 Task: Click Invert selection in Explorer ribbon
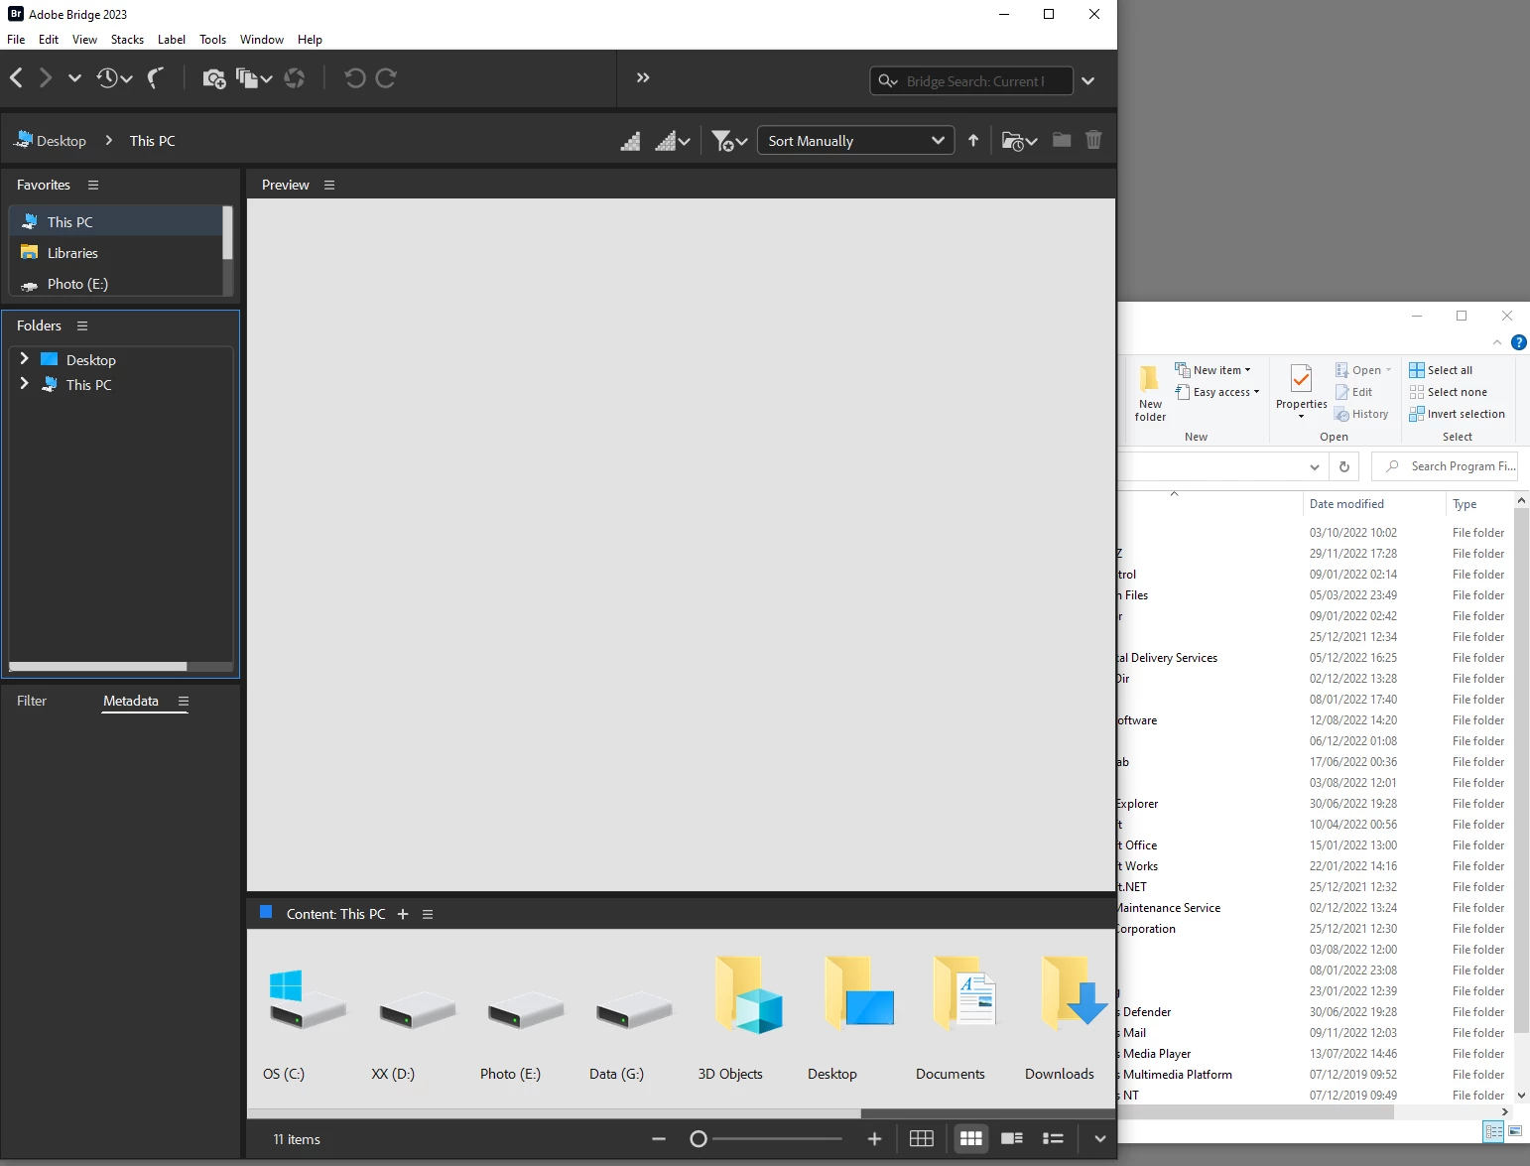click(x=1458, y=414)
